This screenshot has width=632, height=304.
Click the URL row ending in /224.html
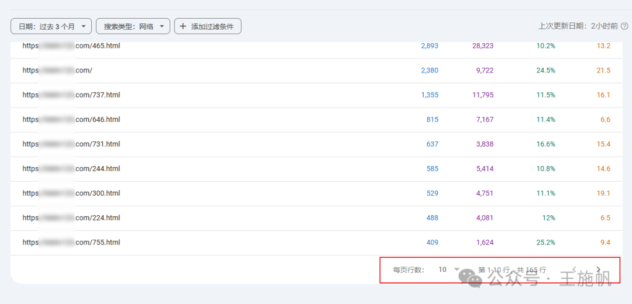(316, 218)
